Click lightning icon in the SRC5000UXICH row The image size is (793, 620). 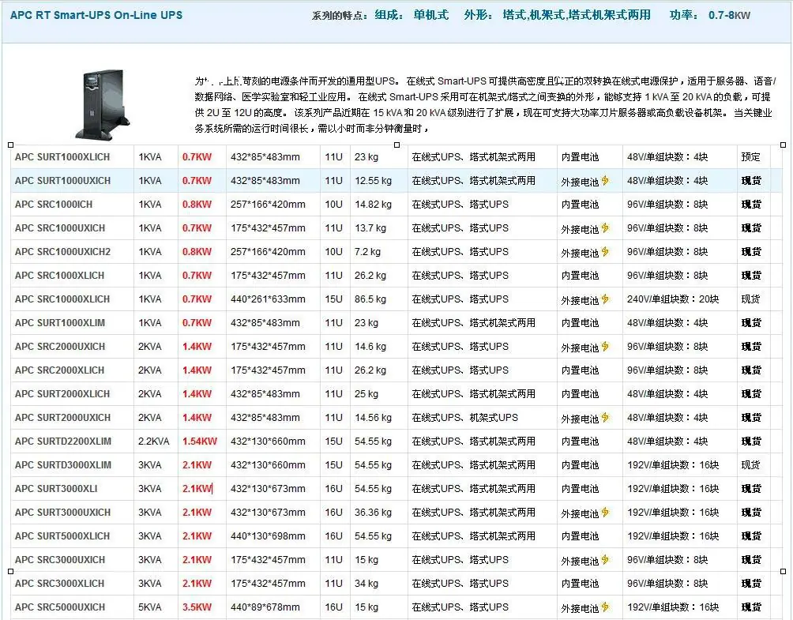606,607
